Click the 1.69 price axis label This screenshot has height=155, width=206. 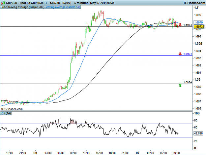click(197, 80)
